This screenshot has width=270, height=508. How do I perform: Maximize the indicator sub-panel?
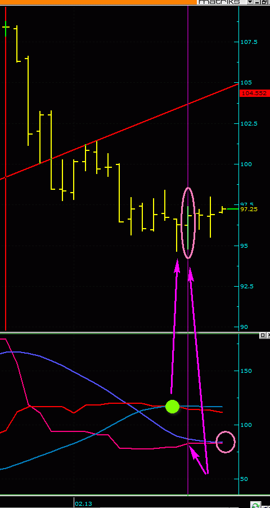click(x=263, y=335)
